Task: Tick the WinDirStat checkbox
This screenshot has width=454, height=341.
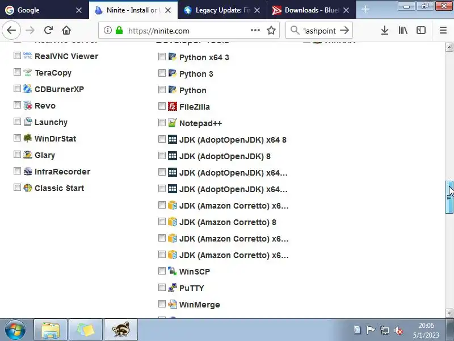Action: coord(17,138)
